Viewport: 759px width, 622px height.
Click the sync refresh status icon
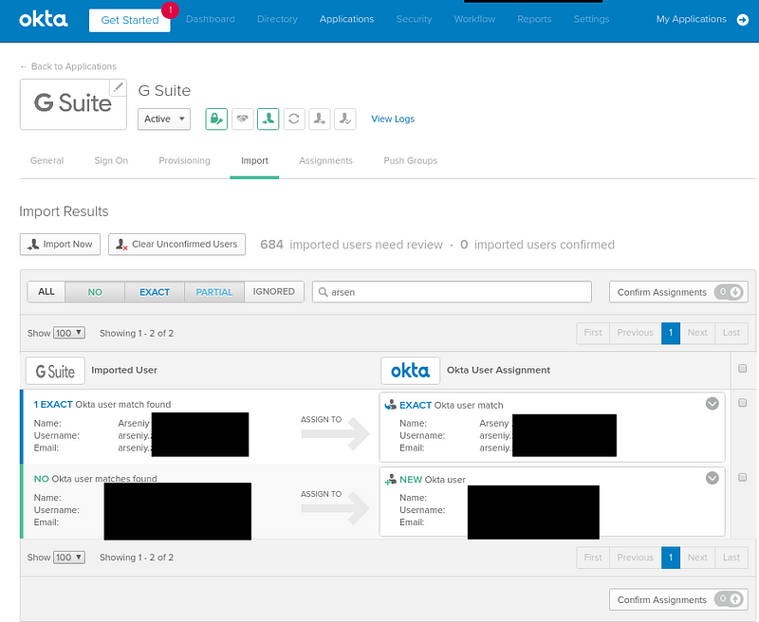pyautogui.click(x=294, y=119)
